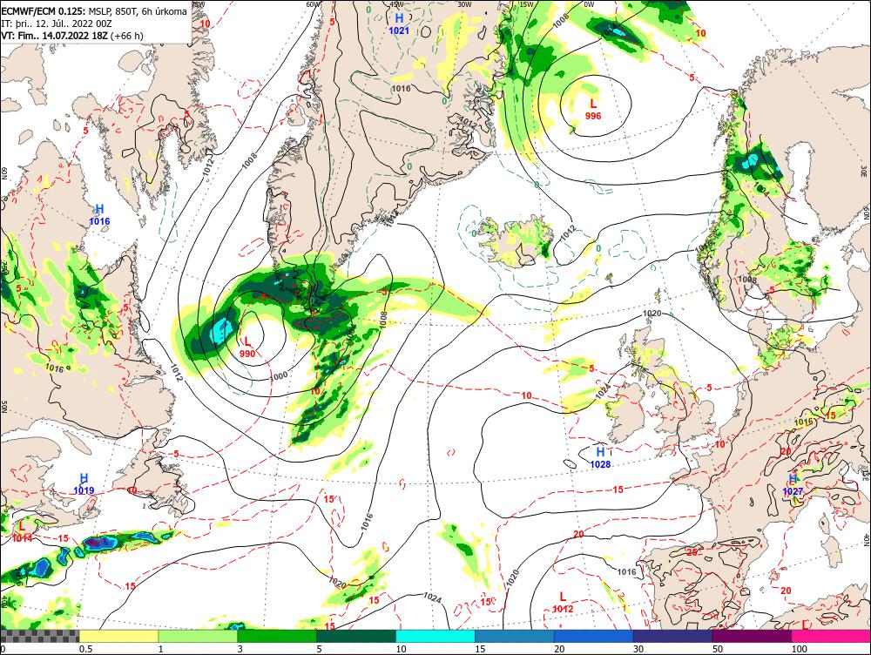The height and width of the screenshot is (655, 871).
Task: Click the legend scale label "50"
Action: (718, 649)
